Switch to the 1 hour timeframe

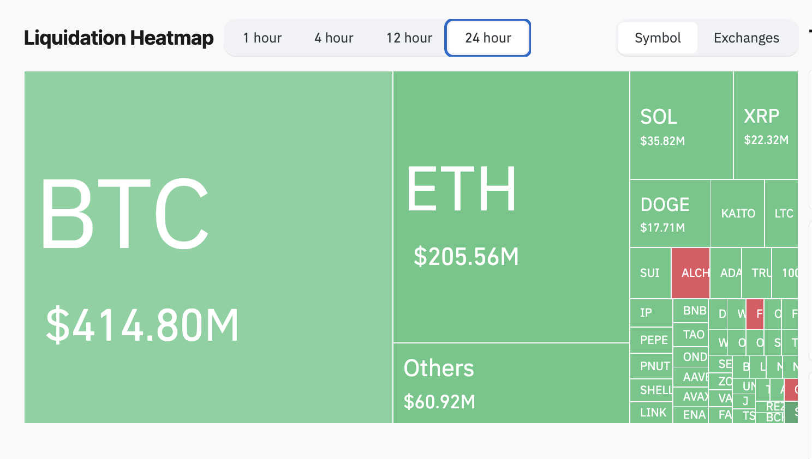[x=262, y=38]
